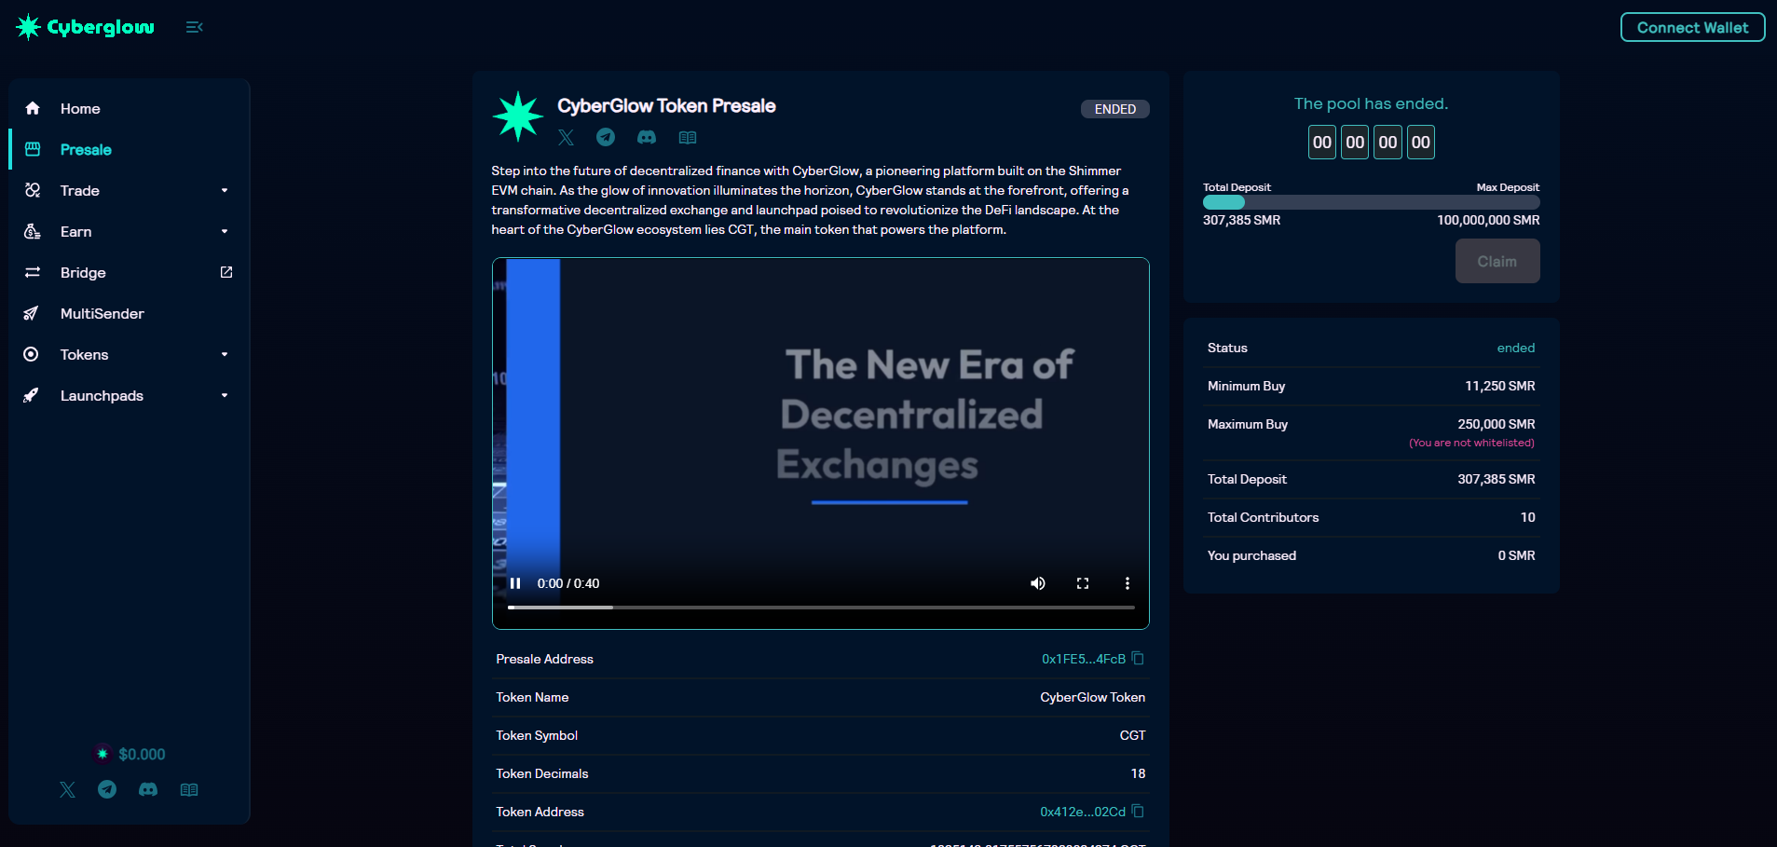Click the Cyberglow logo
Image resolution: width=1777 pixels, height=847 pixels.
(x=85, y=27)
